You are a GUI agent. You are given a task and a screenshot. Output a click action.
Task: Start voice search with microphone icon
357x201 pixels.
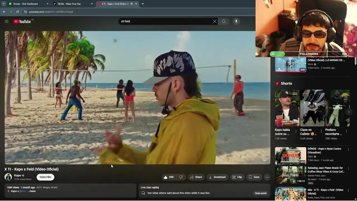coord(236,21)
